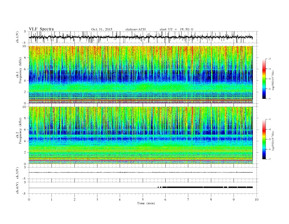Select the 'start UT = 18:50:0' label
Image resolution: width=289 pixels, height=224 pixels.
pyautogui.click(x=176, y=29)
